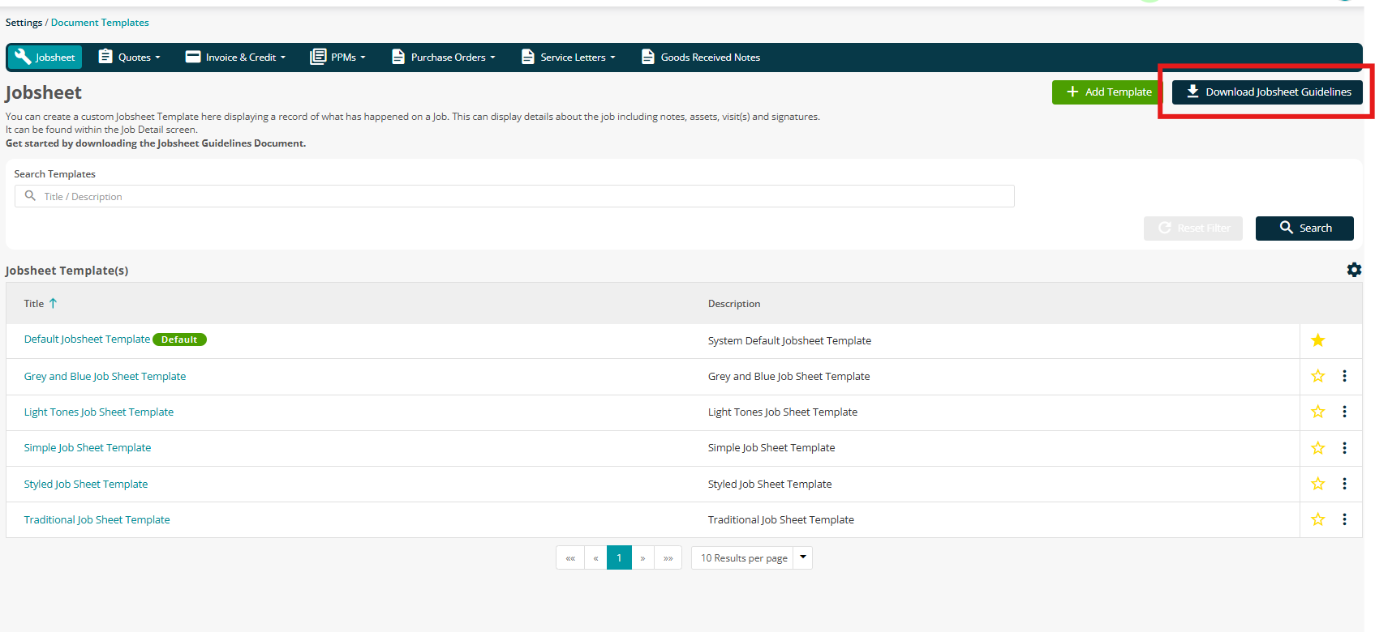Open Light Tones Job Sheet Template
Image resolution: width=1375 pixels, height=632 pixels.
pyautogui.click(x=99, y=412)
